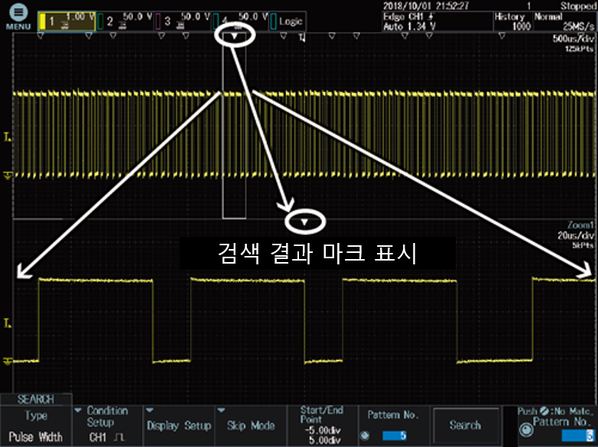Click the 500us/div time scale

click(x=574, y=39)
